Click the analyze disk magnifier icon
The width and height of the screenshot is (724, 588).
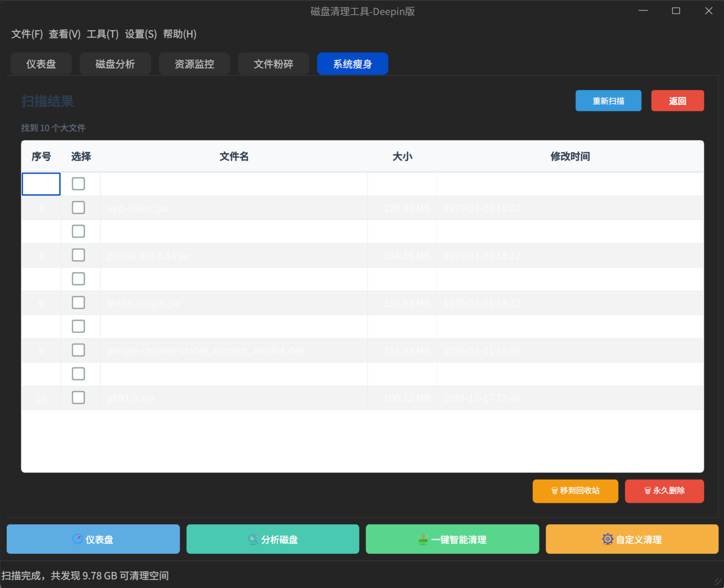tap(253, 539)
